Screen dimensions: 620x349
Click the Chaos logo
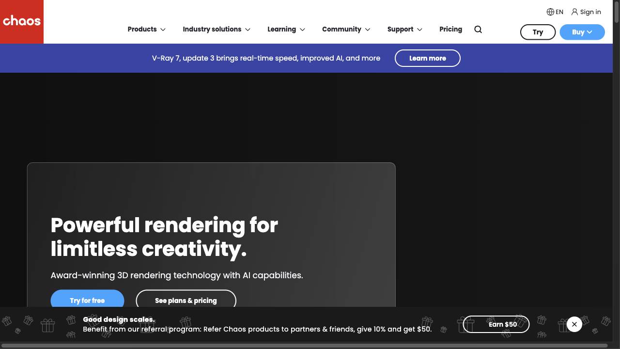(22, 22)
